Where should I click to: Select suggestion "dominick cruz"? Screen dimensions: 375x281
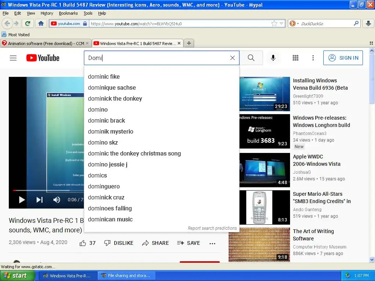(x=161, y=198)
